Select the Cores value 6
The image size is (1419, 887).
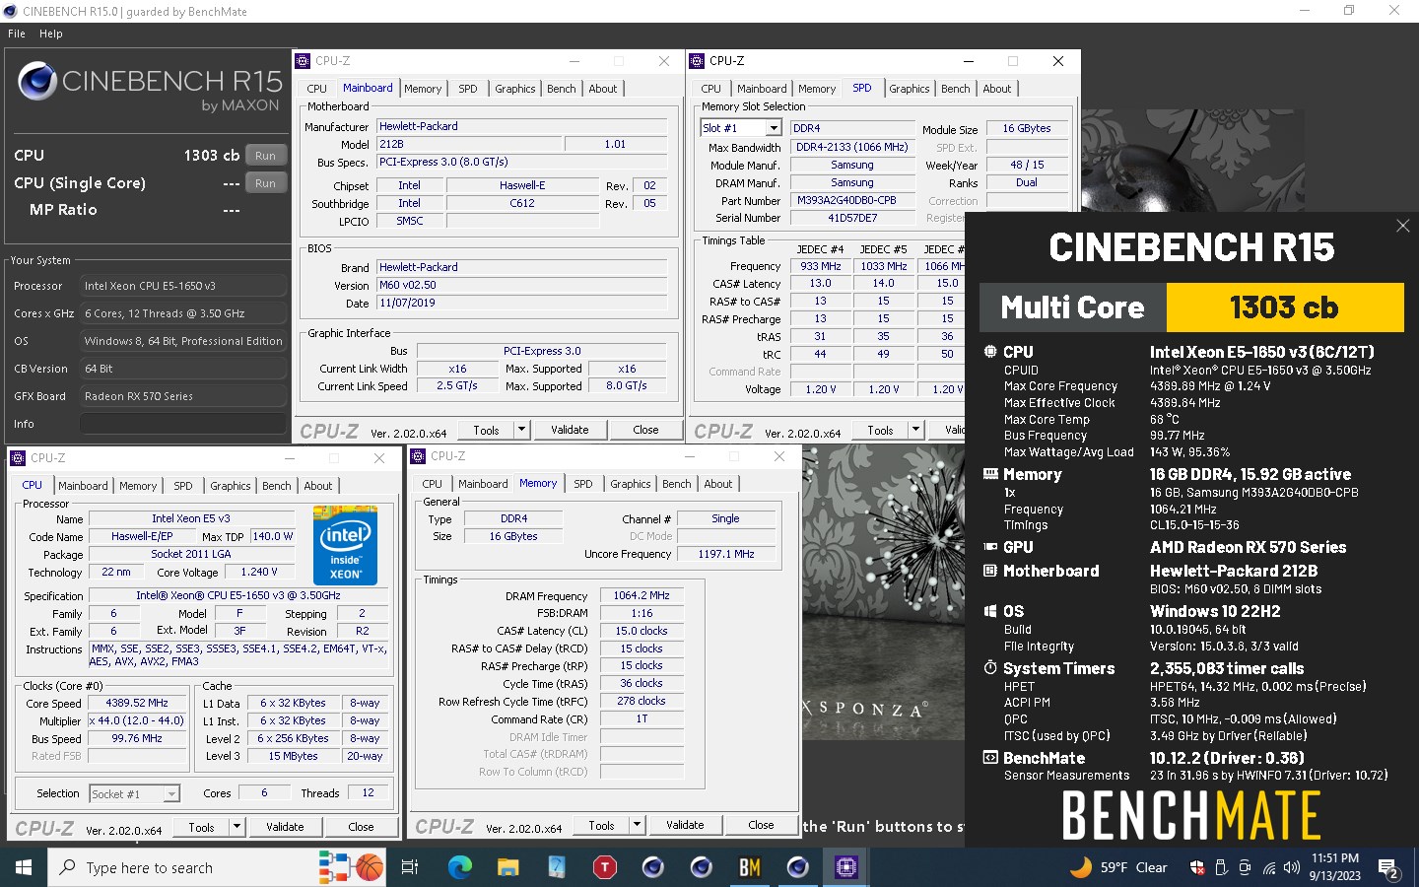coord(264,793)
